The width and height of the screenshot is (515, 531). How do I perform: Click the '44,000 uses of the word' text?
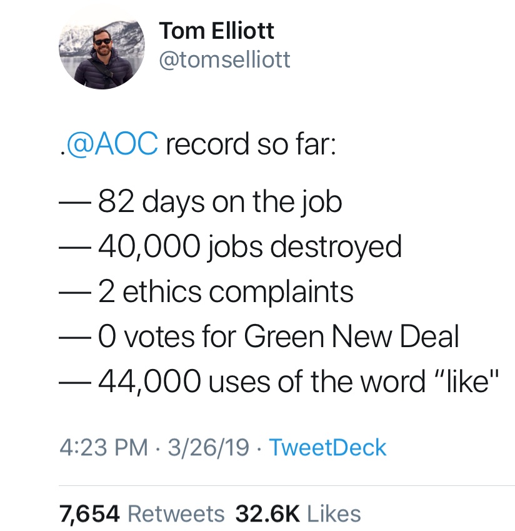click(261, 382)
